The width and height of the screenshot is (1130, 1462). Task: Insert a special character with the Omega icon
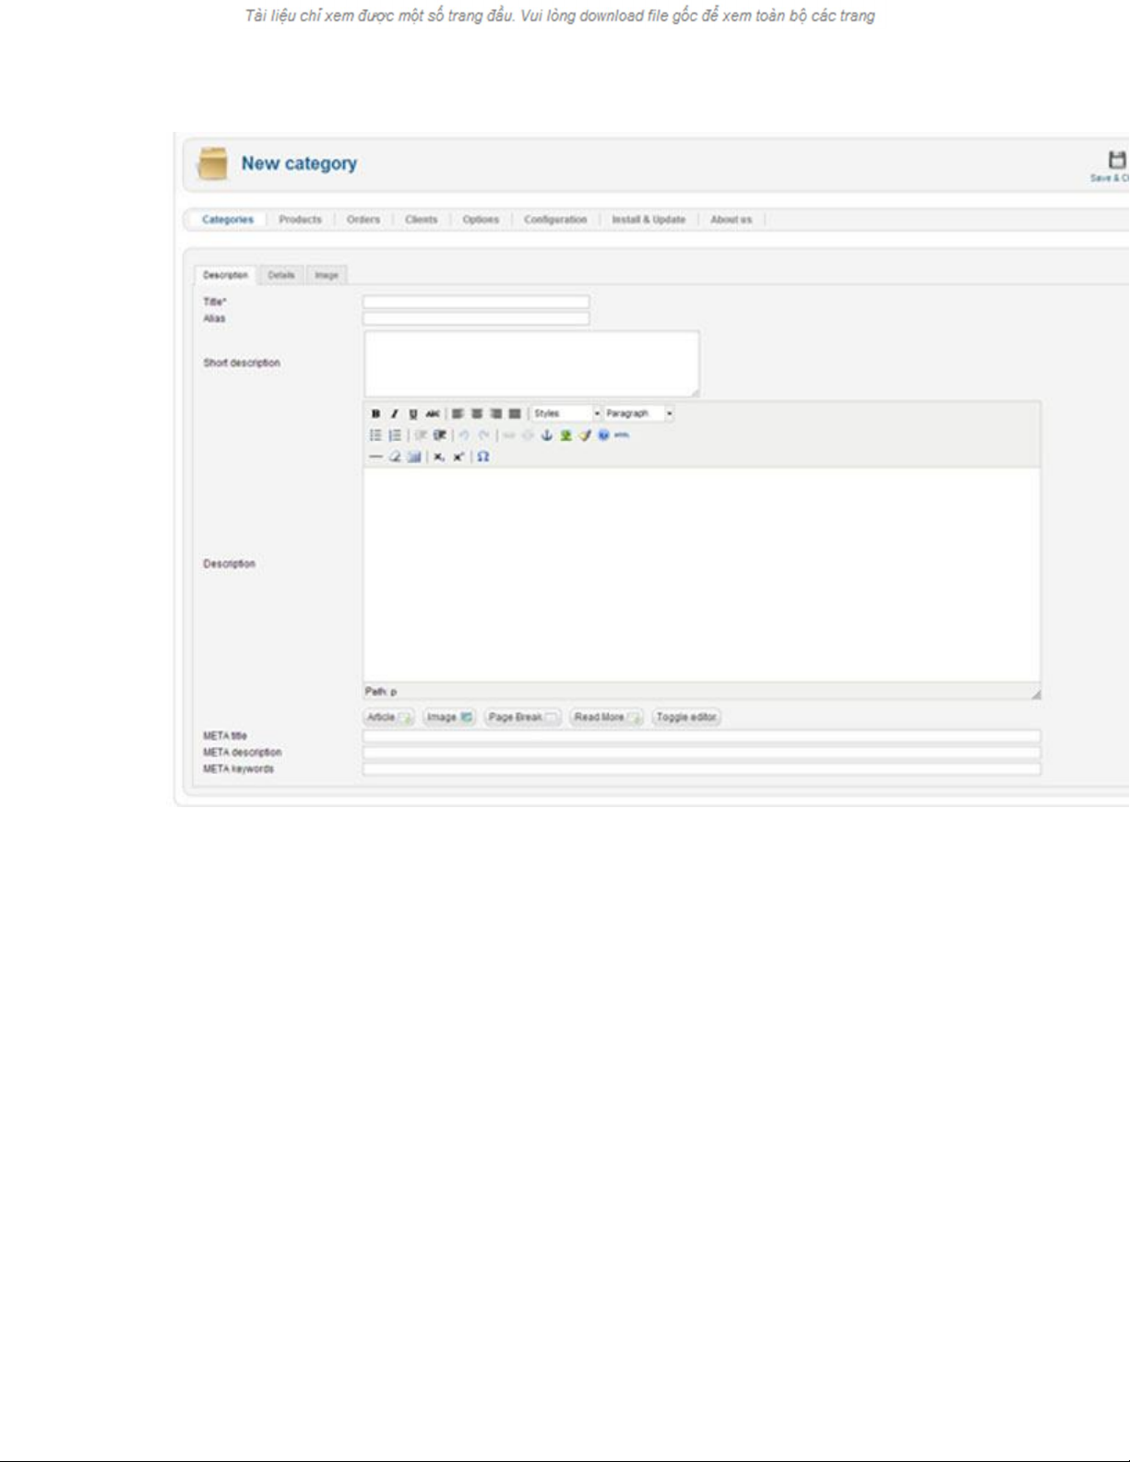[x=482, y=457]
